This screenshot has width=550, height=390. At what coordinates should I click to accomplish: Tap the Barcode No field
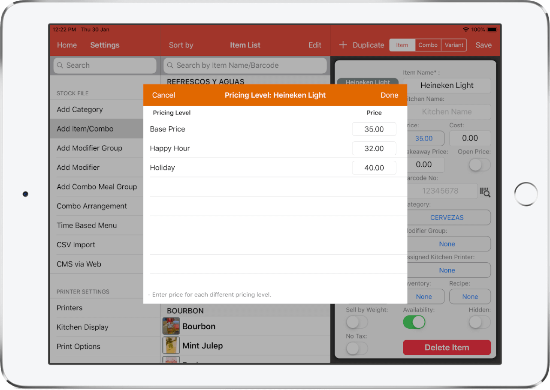(442, 191)
